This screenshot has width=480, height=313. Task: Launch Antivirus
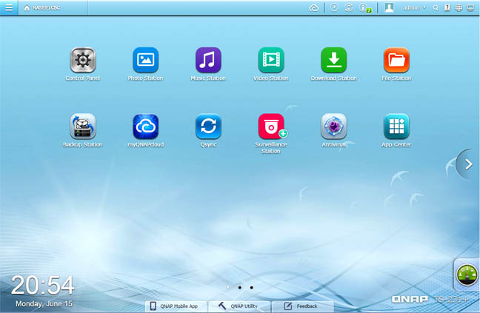pos(333,127)
